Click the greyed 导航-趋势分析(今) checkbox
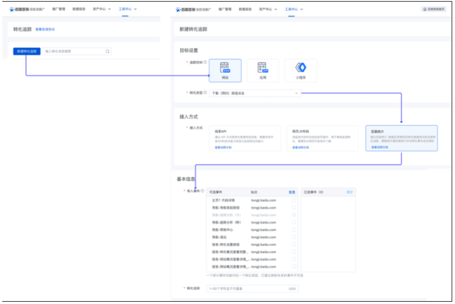Viewport: 455px width, 304px height. (294, 215)
